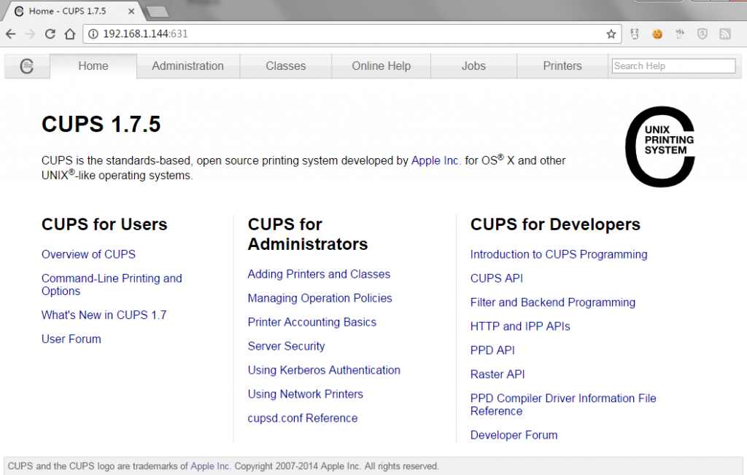This screenshot has height=475, width=747.
Task: Open the RSS feed extension icon
Action: click(725, 34)
